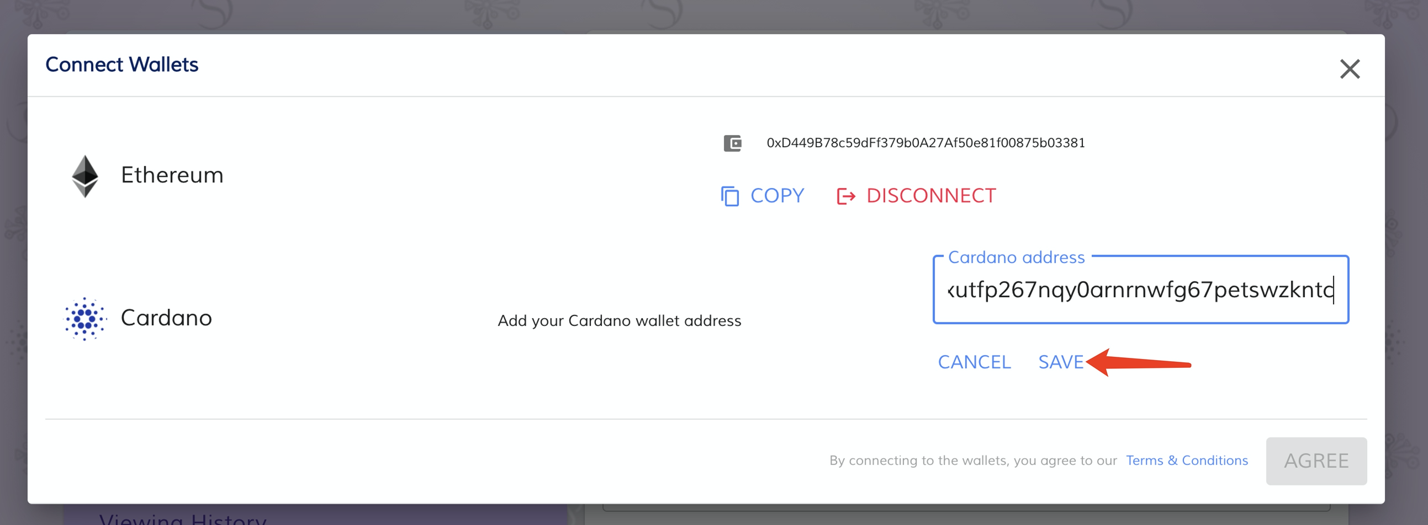Open the Terms & Conditions link
The image size is (1428, 525).
(1186, 460)
